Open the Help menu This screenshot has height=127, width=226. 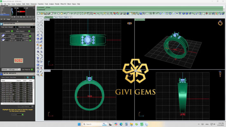tap(79, 4)
